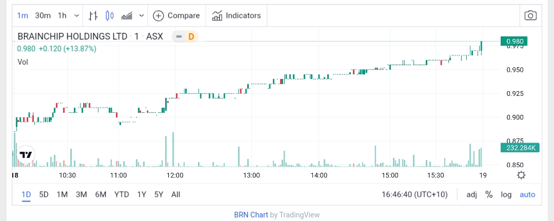Select the 6M date range

click(x=101, y=194)
